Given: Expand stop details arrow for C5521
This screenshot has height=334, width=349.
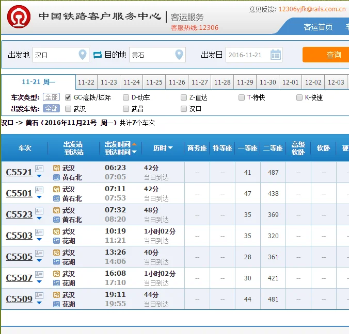Looking at the screenshot, I should click(39, 176).
